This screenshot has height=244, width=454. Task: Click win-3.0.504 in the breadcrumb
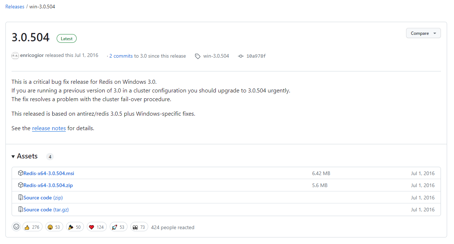tap(42, 7)
